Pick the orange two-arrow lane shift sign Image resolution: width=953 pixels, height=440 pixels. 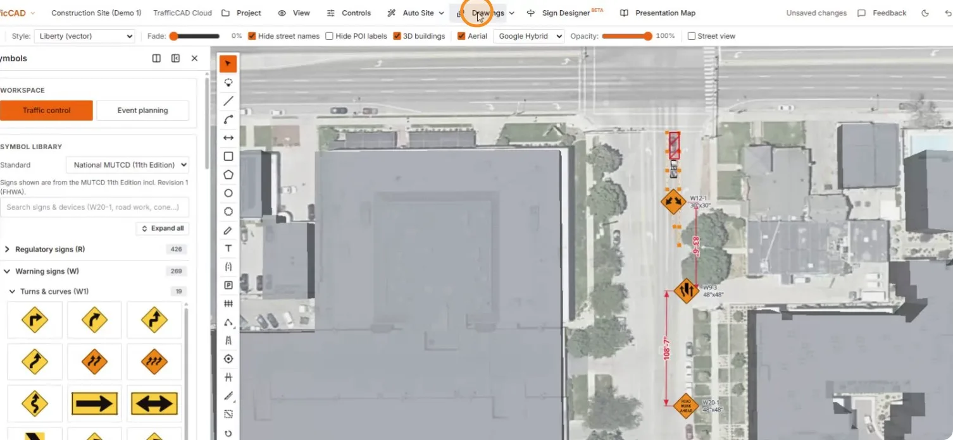[94, 362]
